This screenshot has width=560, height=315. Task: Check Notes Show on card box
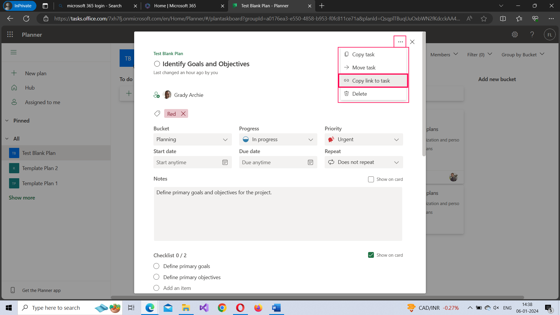[x=371, y=179]
